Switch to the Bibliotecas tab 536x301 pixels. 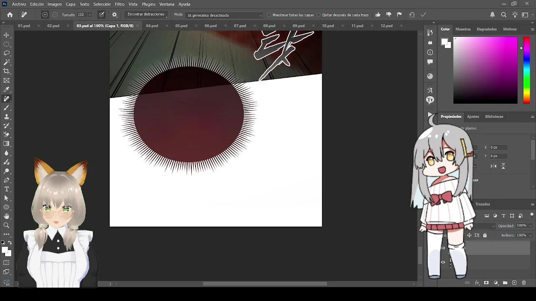click(494, 117)
